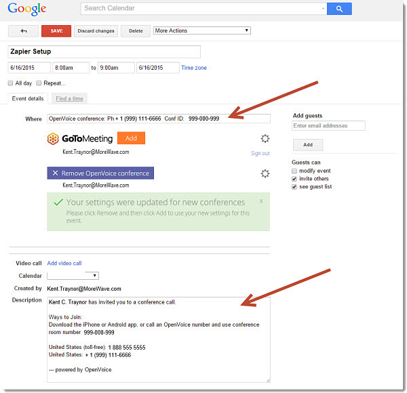Click Remove OpenVoice conference button
407x393 pixels.
click(100, 173)
